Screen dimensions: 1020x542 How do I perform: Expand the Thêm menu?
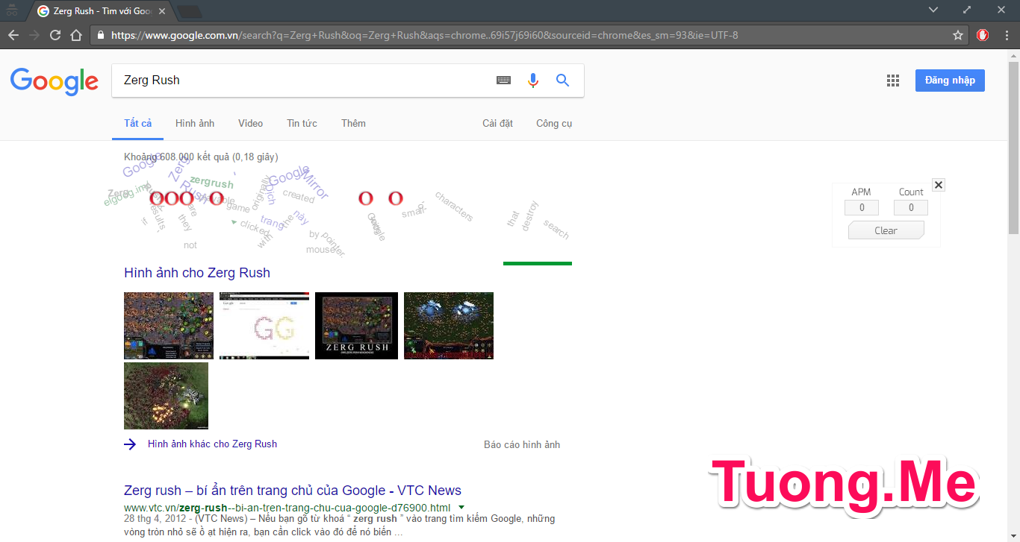(x=354, y=124)
